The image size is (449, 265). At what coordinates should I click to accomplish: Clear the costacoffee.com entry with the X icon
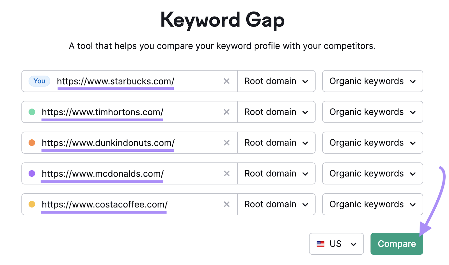(227, 204)
